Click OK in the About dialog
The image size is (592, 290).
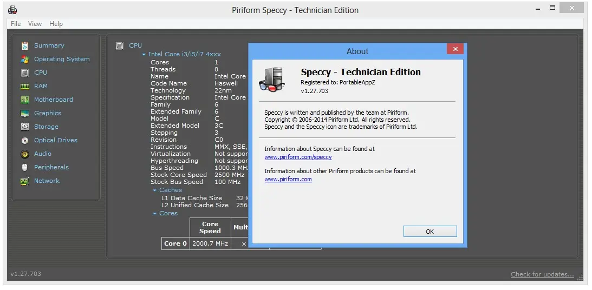[430, 232]
